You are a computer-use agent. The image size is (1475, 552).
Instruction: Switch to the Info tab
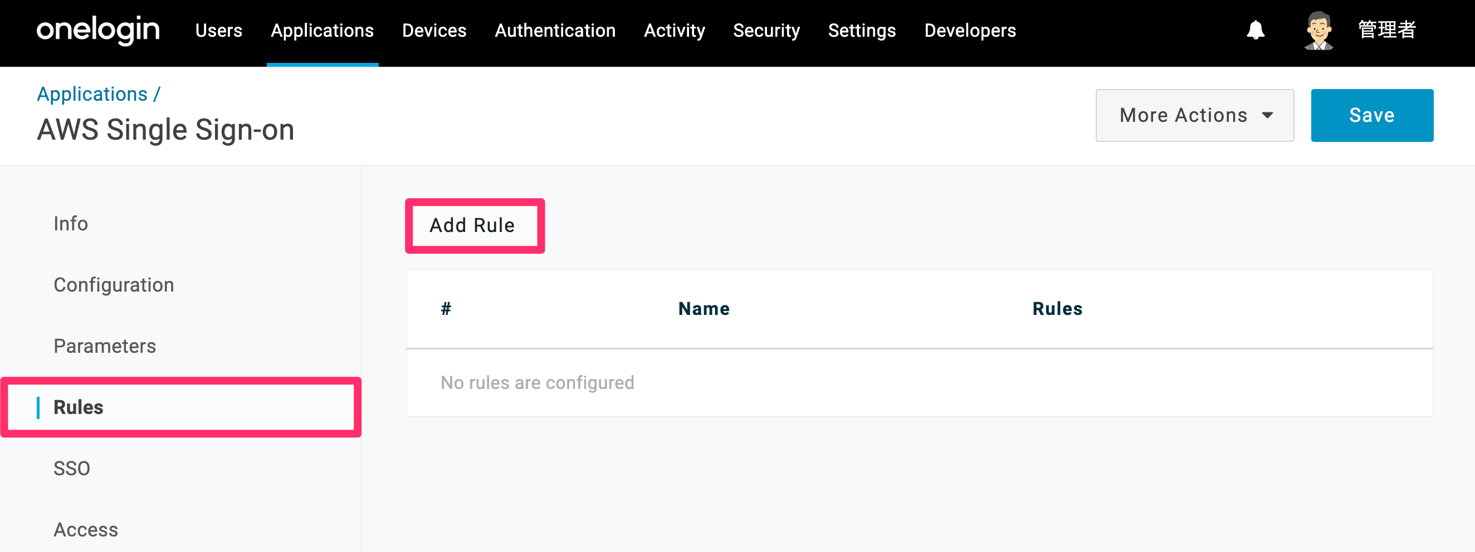[70, 224]
